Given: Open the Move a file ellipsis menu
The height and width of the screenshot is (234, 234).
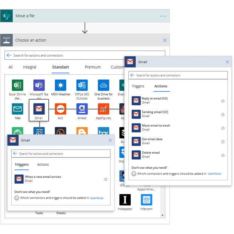Looking at the screenshot, I should pos(163,16).
